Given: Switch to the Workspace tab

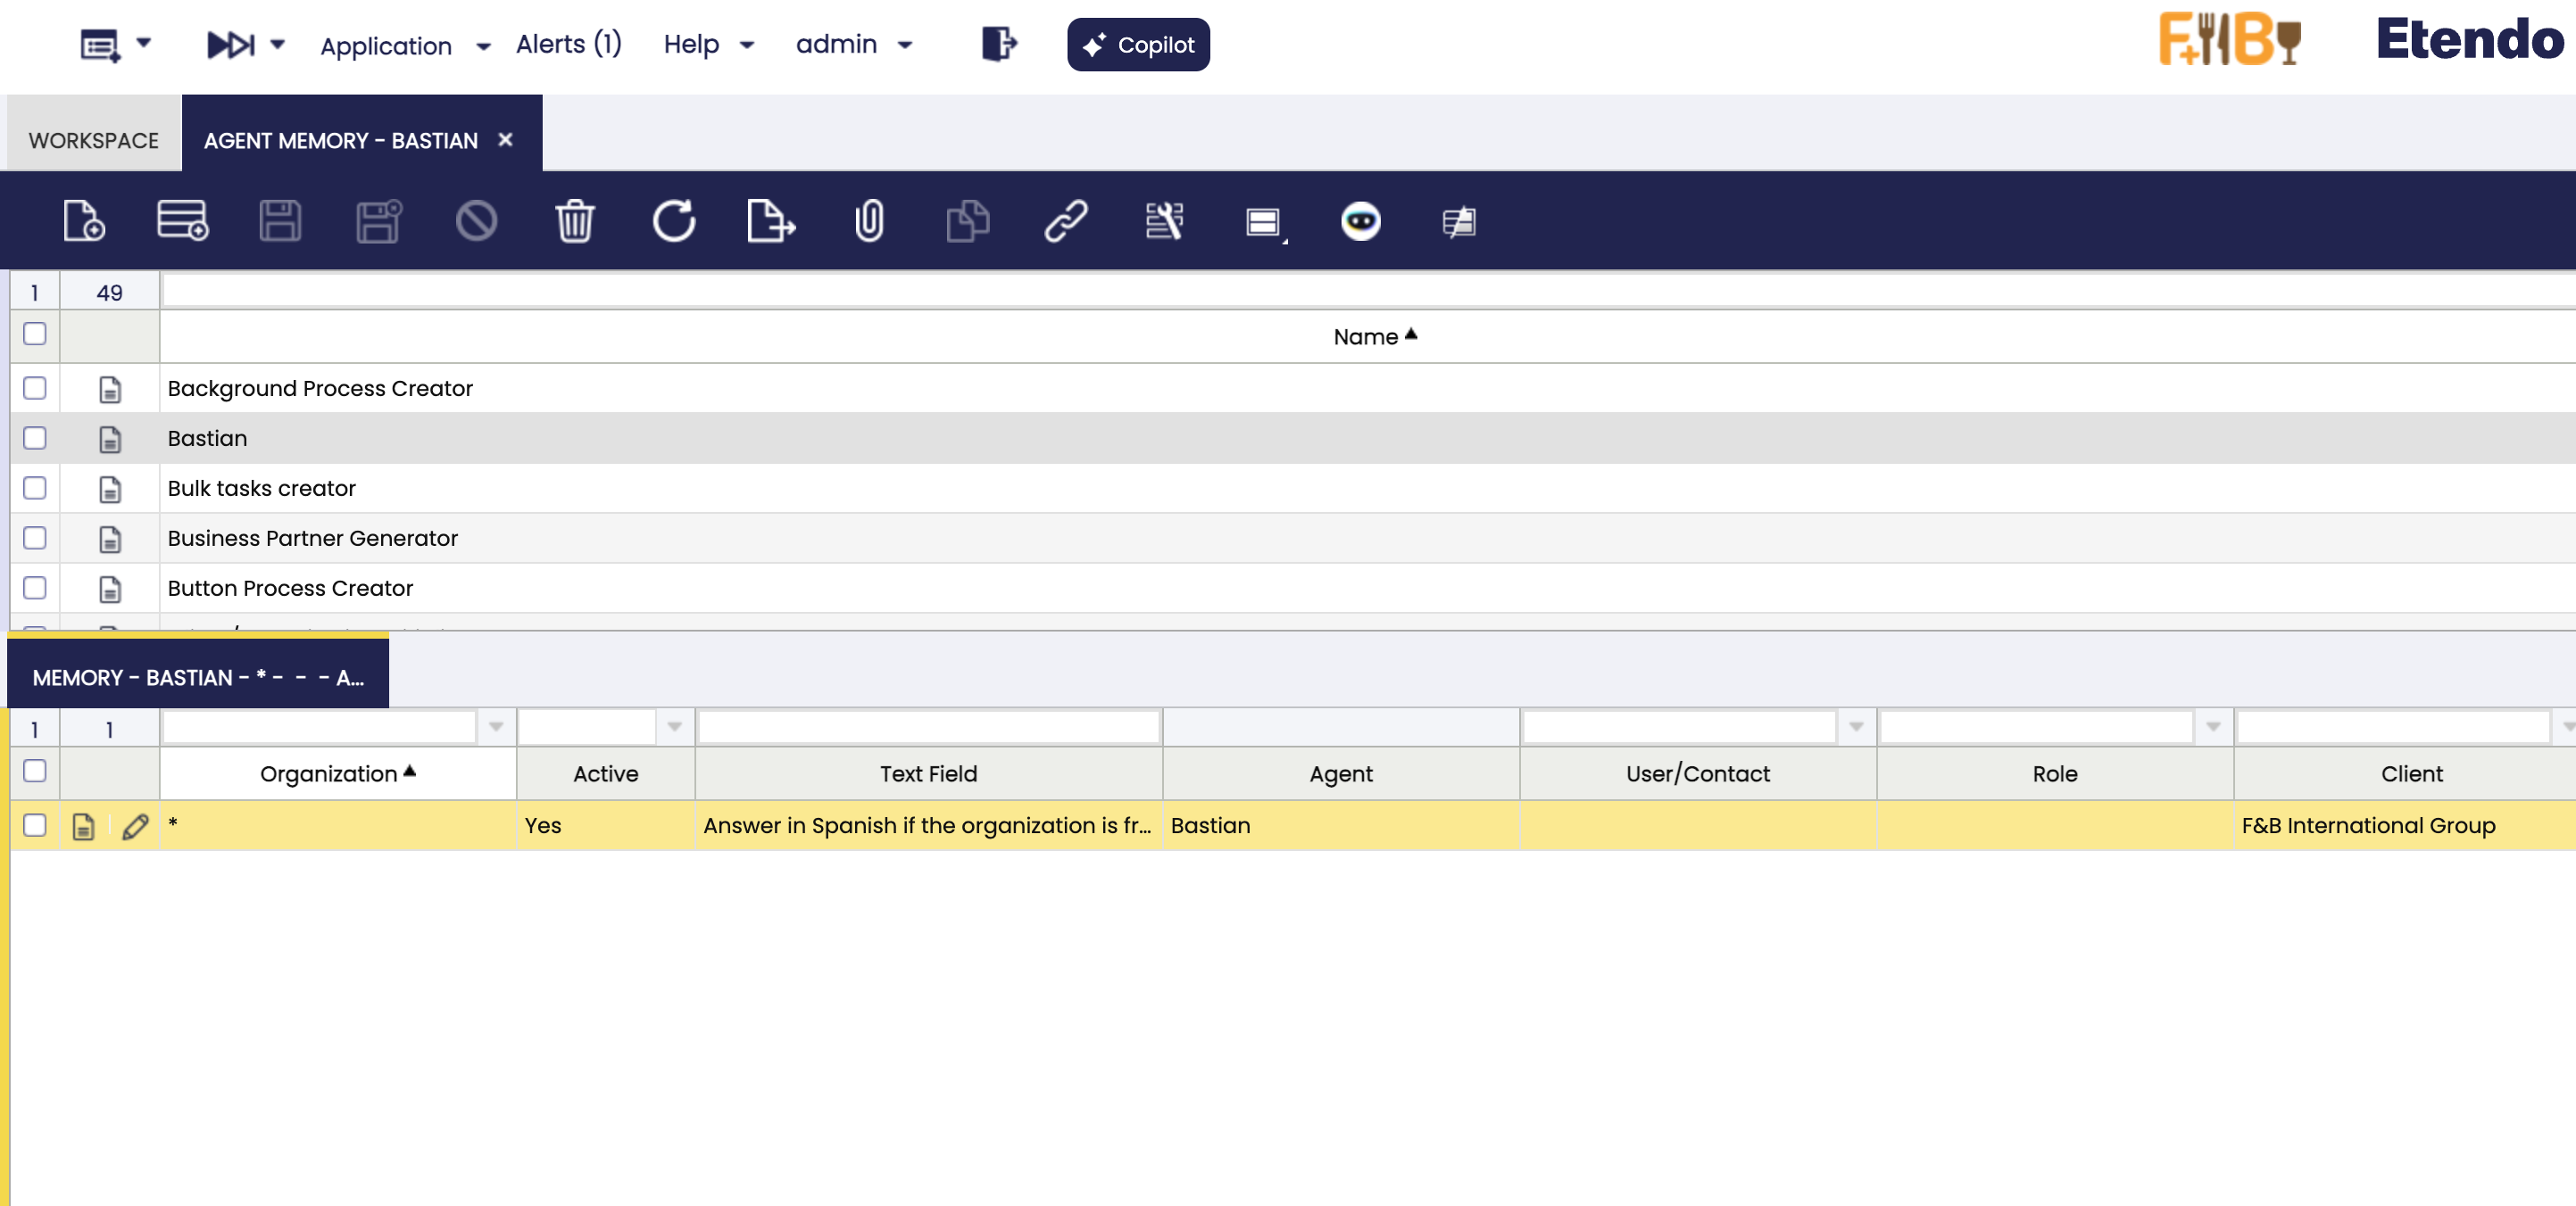Looking at the screenshot, I should point(94,141).
